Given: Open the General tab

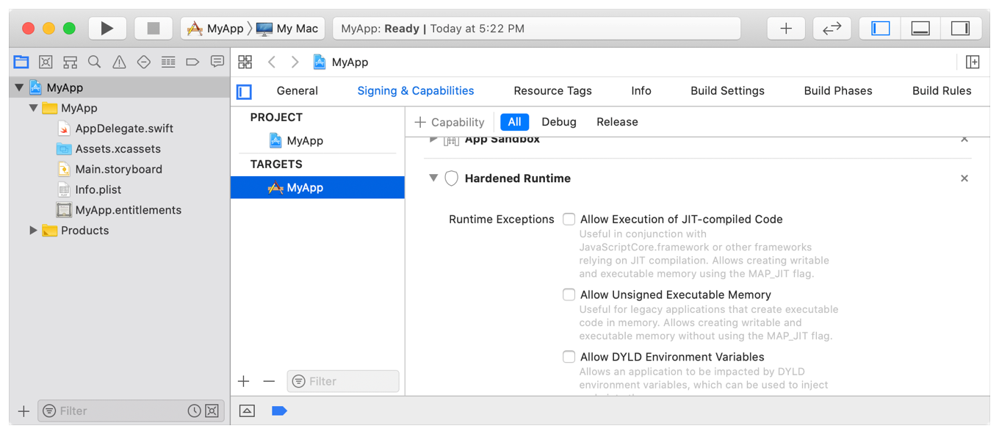Looking at the screenshot, I should [297, 91].
